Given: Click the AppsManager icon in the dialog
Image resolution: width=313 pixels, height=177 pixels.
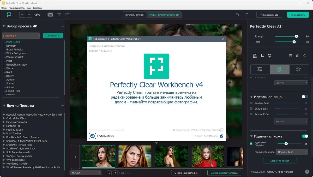Looking at the screenshot, I should 221,136.
